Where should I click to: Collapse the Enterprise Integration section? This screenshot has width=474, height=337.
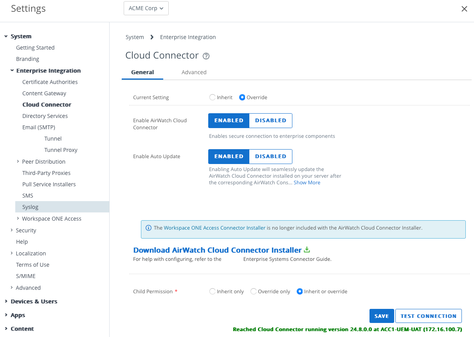point(12,71)
